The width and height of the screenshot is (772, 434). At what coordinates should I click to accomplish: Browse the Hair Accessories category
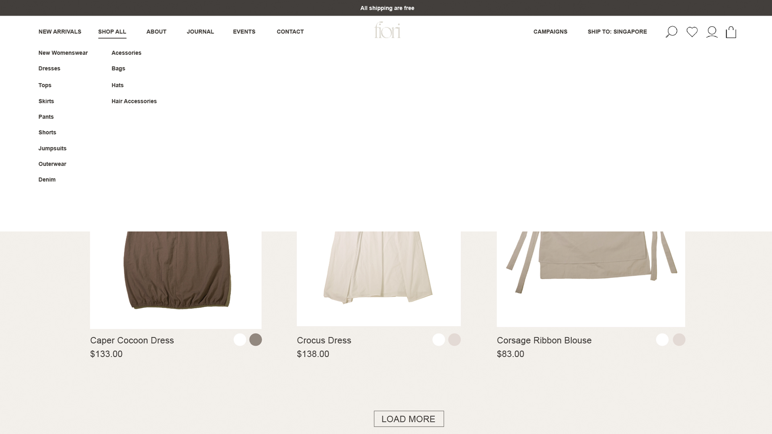click(x=134, y=101)
